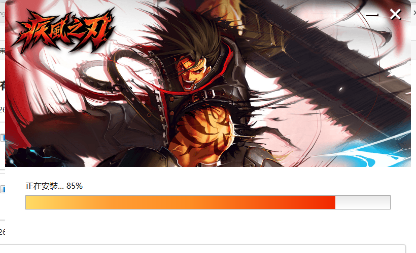Close the background tab at right edge
416x253 pixels.
414,13
